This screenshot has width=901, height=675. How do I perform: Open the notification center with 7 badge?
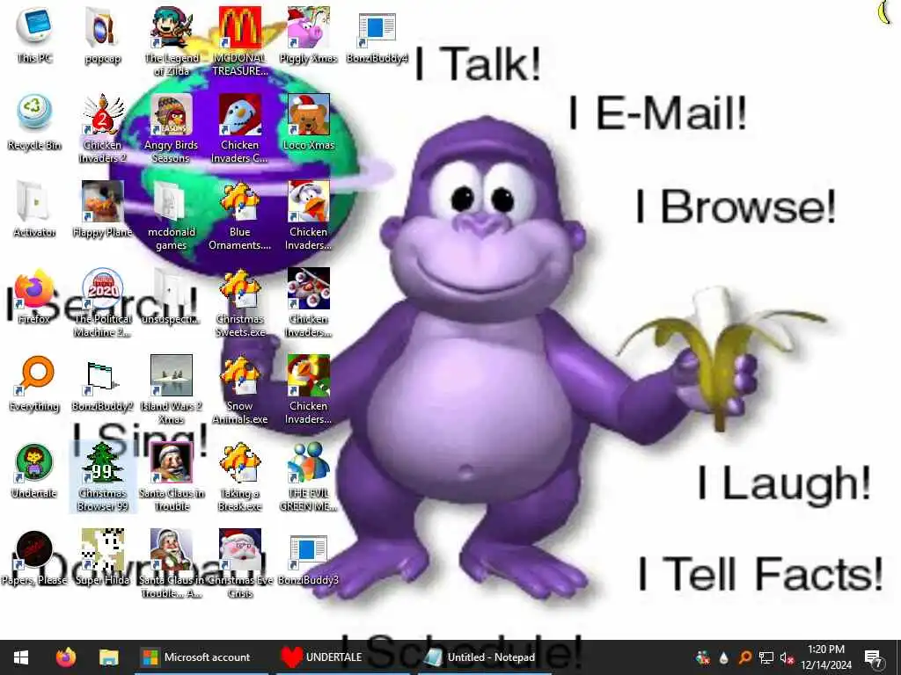(874, 657)
